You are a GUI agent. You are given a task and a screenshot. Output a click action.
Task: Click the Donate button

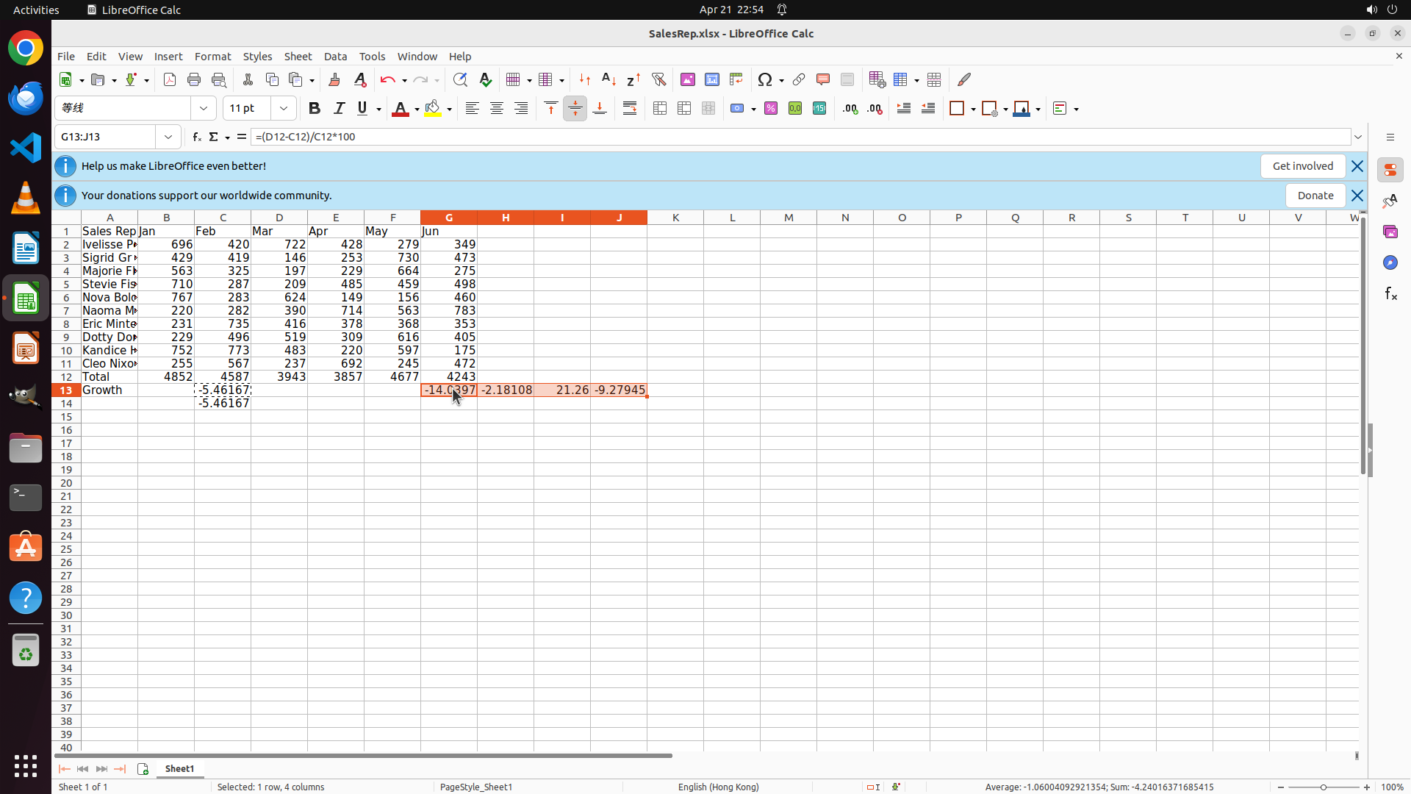click(1315, 196)
